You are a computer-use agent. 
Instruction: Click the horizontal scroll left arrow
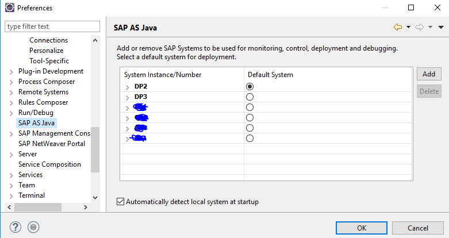[x=9, y=207]
